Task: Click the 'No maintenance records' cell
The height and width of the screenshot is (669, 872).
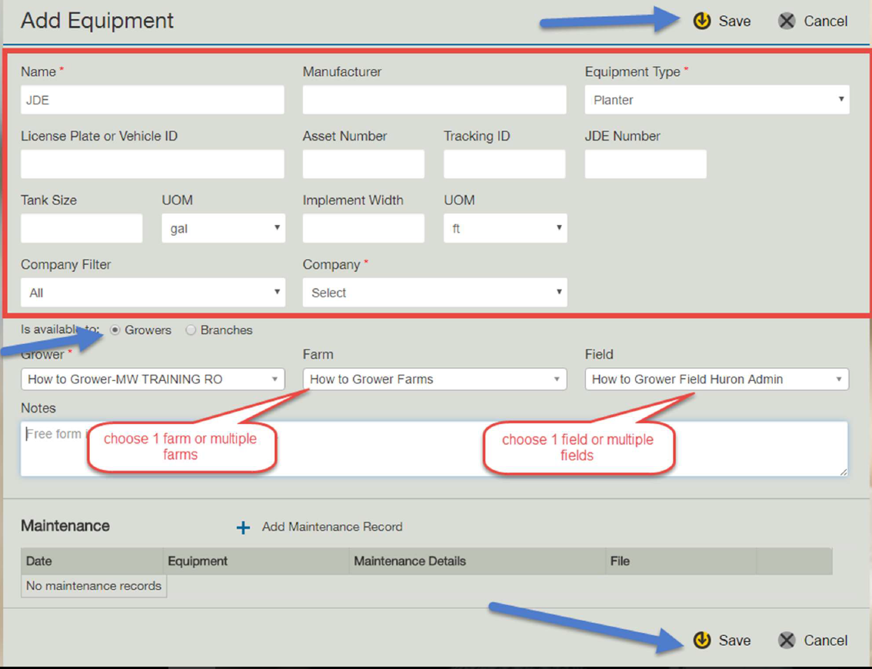Action: 94,586
